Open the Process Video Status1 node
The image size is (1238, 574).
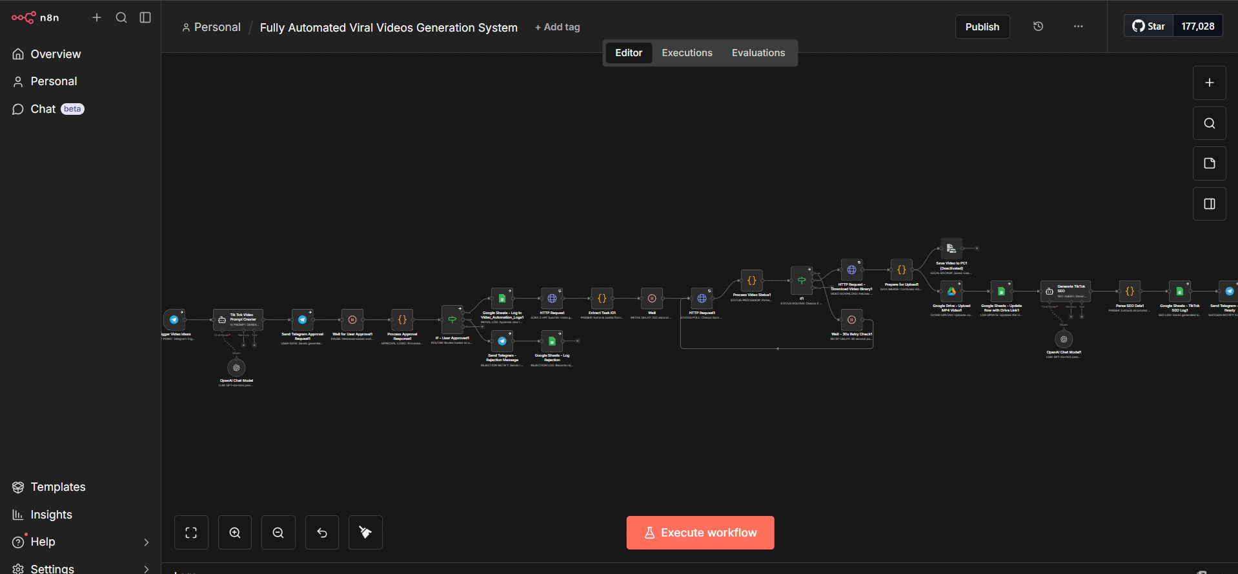[752, 281]
